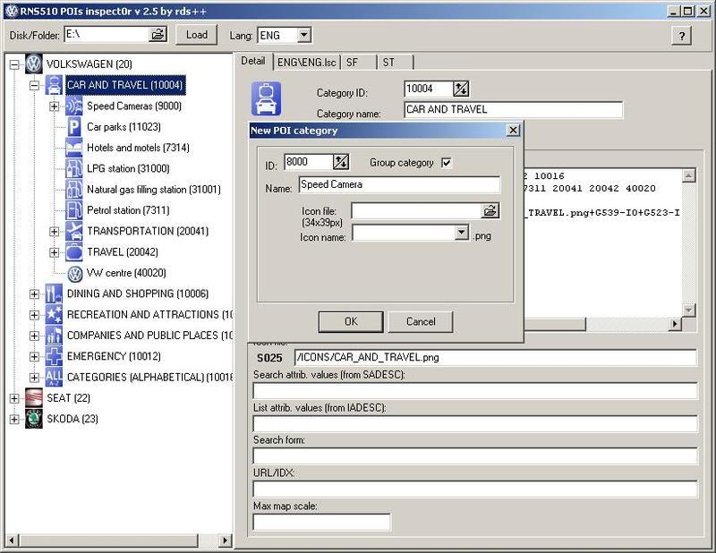
Task: Collapse the VOLKSWAGEN tree node
Action: coord(14,64)
